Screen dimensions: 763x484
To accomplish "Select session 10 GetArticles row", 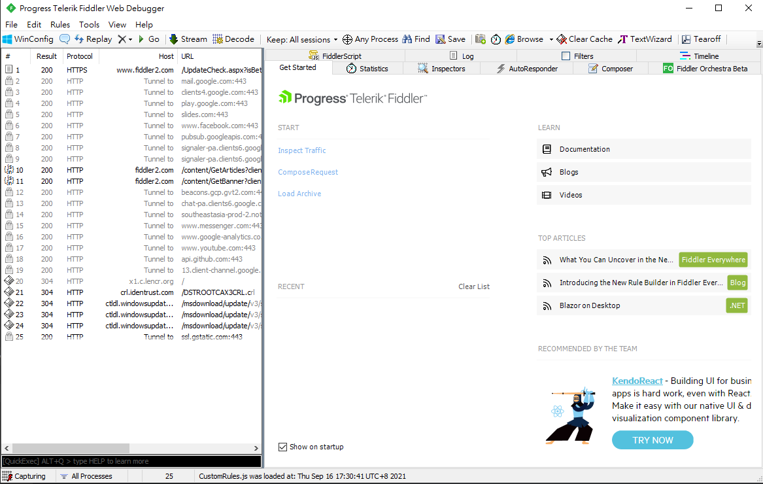I will coord(131,170).
